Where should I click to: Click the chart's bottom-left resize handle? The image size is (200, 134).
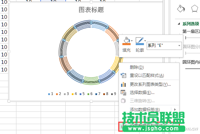tap(9, 101)
